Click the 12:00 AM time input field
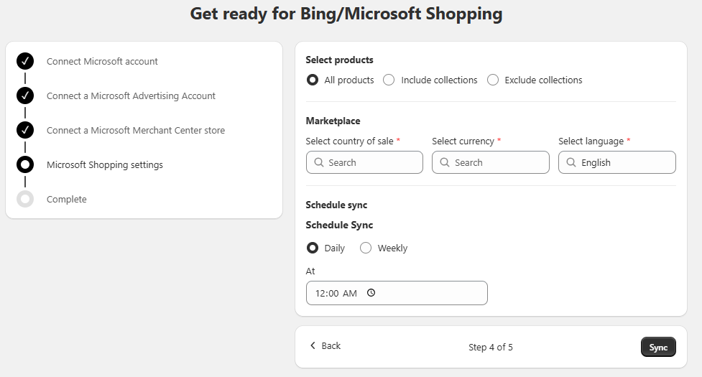 coord(397,293)
